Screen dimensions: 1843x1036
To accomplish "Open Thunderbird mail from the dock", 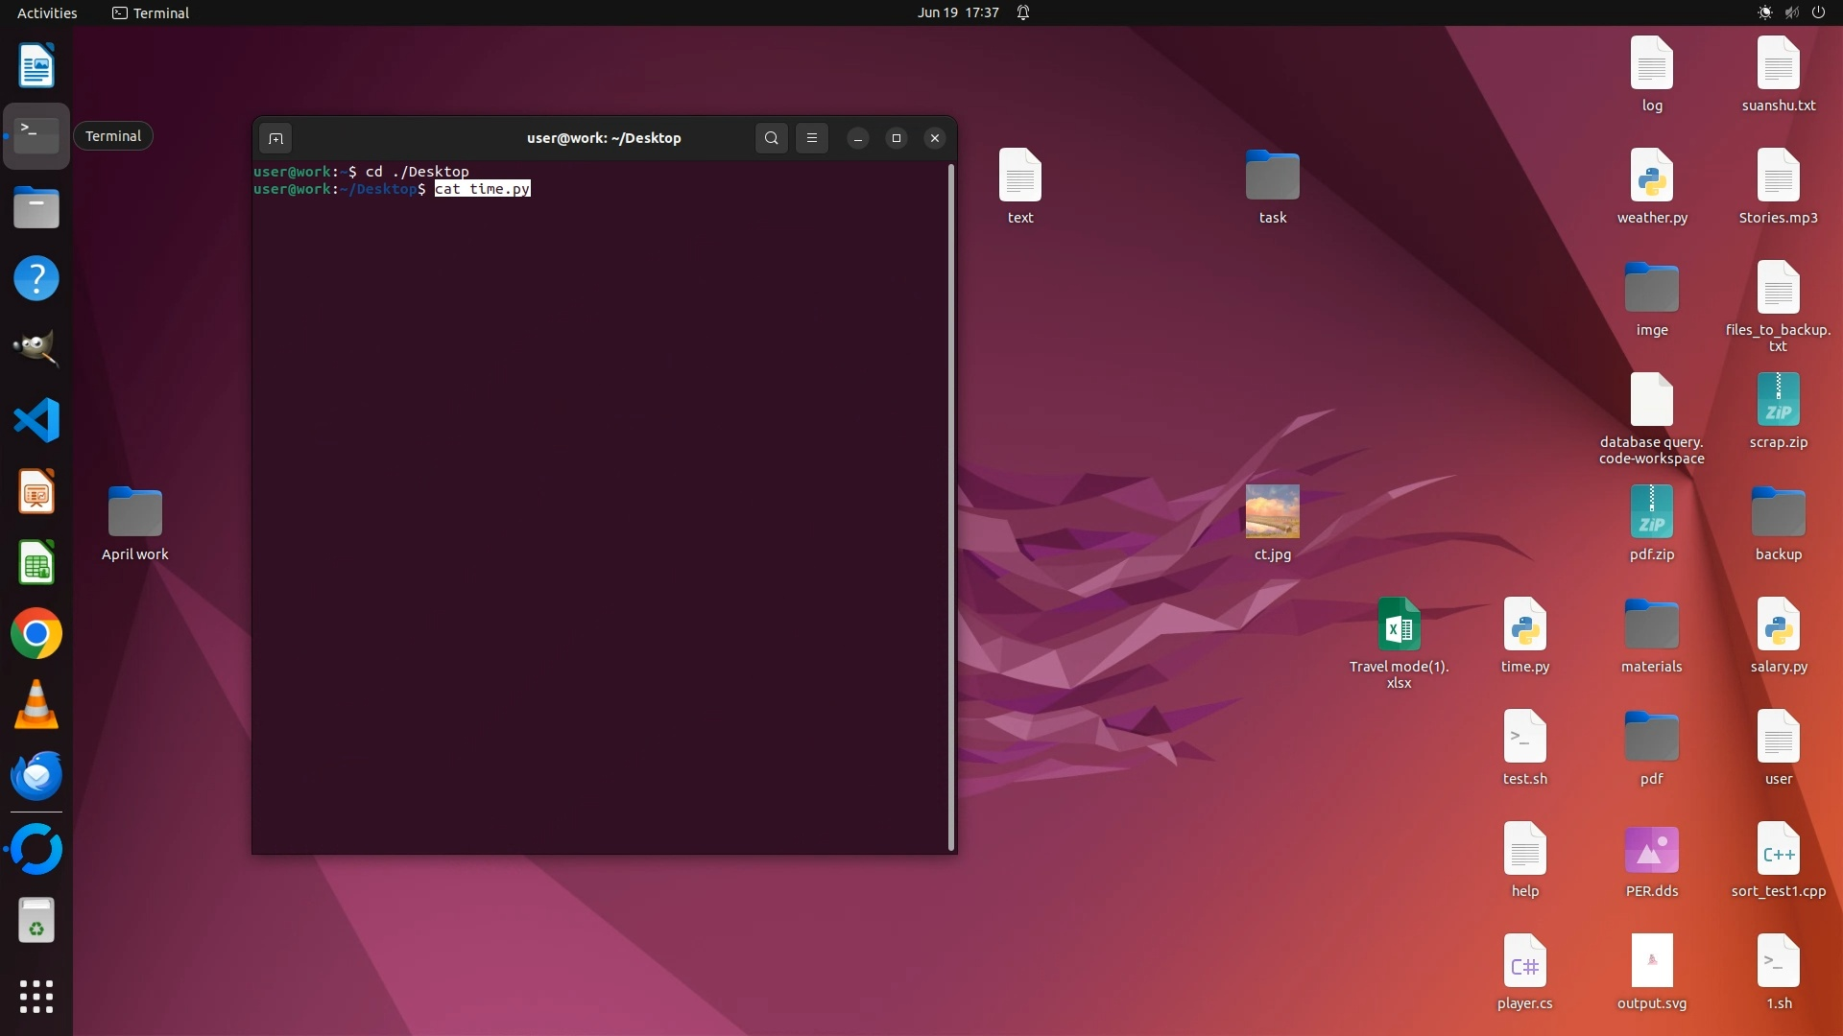I will 36,776.
